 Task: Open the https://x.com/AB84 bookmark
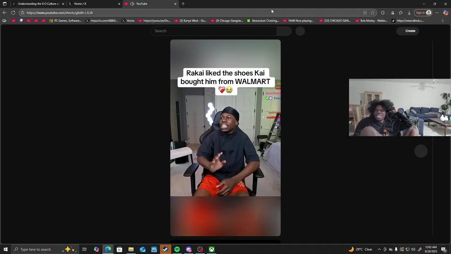[x=102, y=21]
